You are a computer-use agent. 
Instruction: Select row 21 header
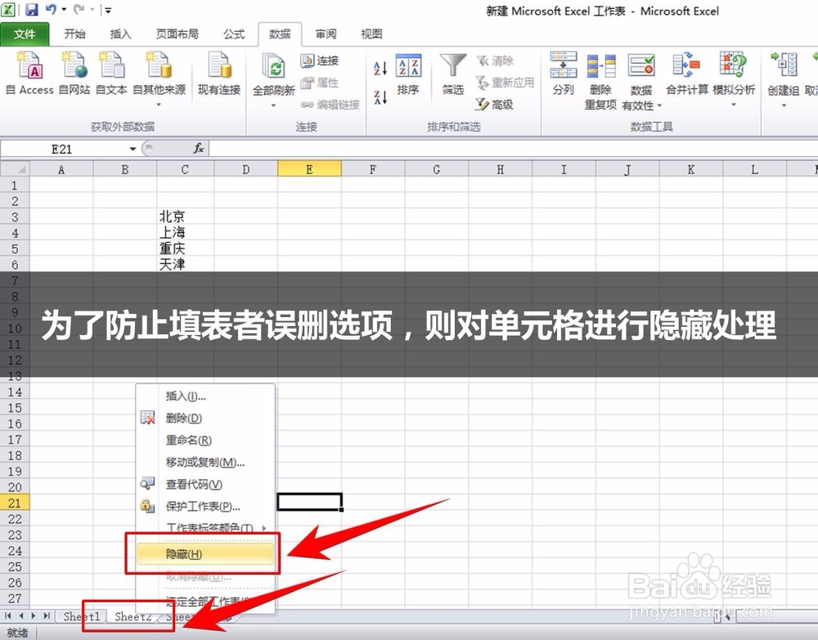(x=15, y=503)
